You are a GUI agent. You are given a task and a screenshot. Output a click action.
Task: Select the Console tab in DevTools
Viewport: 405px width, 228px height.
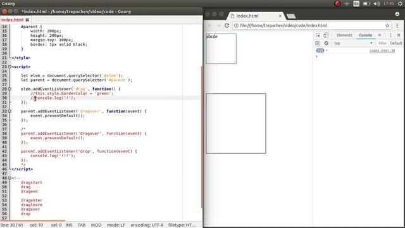coord(366,35)
